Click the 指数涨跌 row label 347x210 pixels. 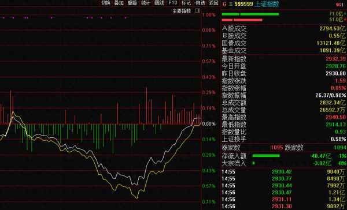pos(234,81)
